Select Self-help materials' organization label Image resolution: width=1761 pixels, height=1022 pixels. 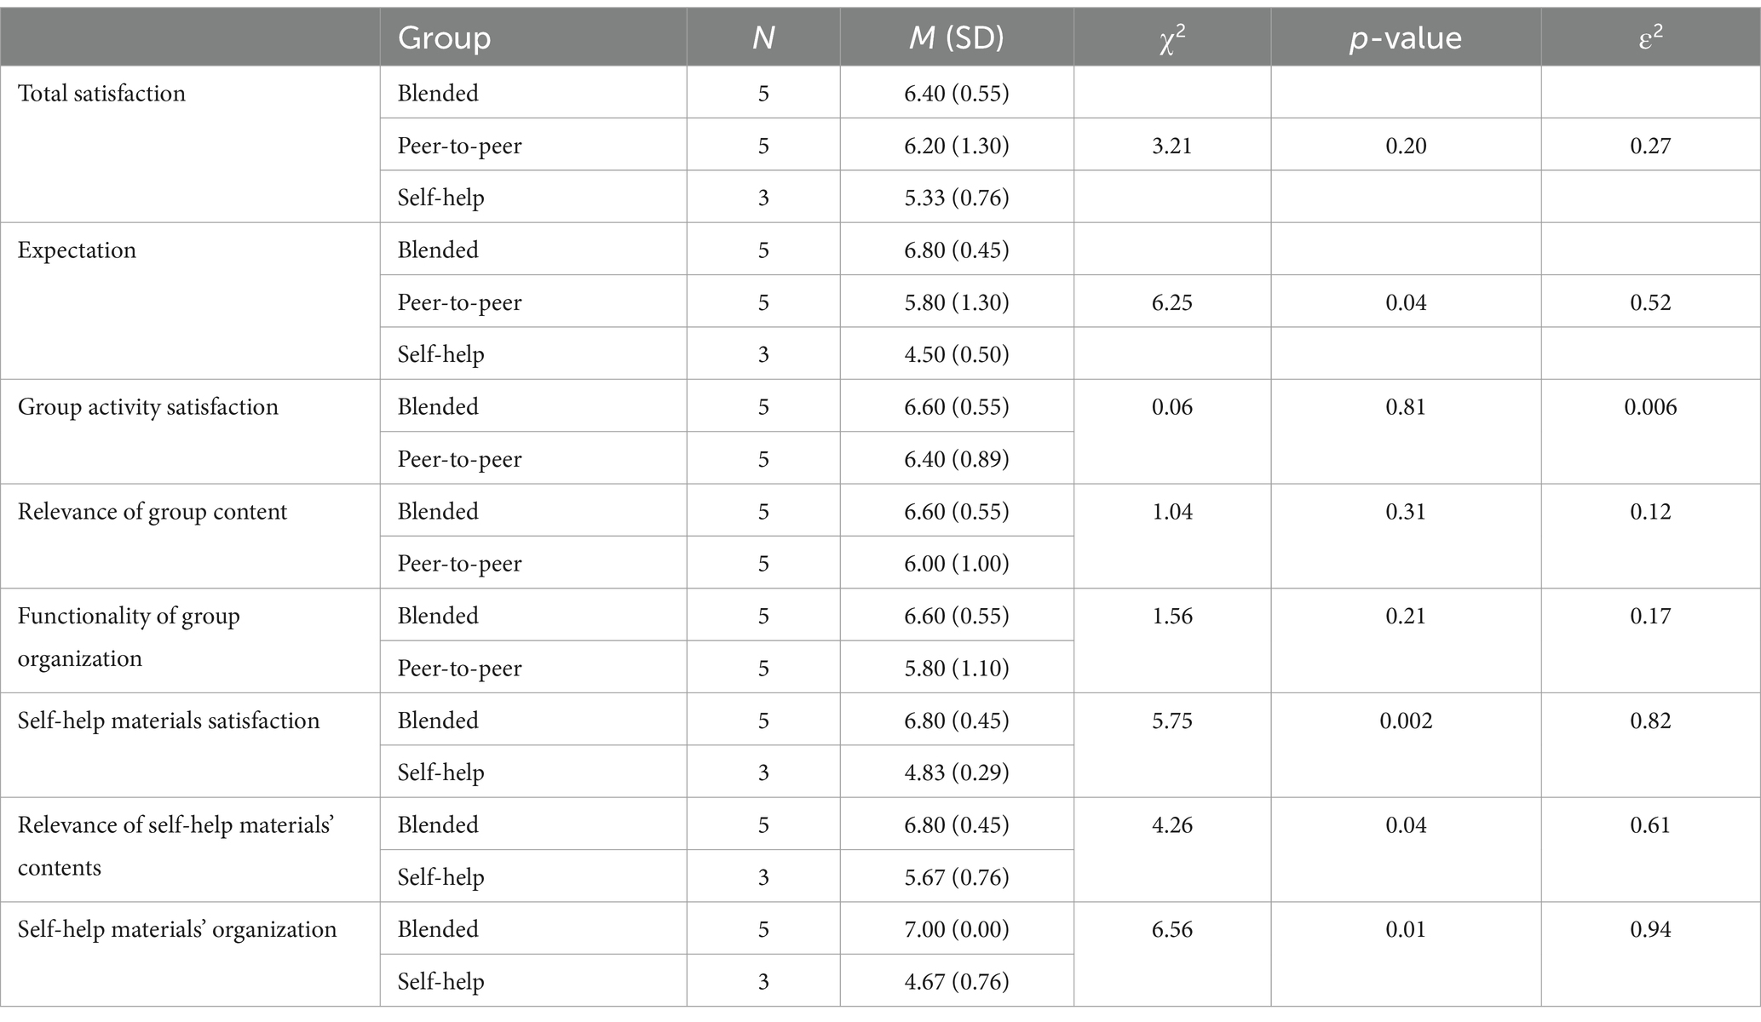[177, 929]
